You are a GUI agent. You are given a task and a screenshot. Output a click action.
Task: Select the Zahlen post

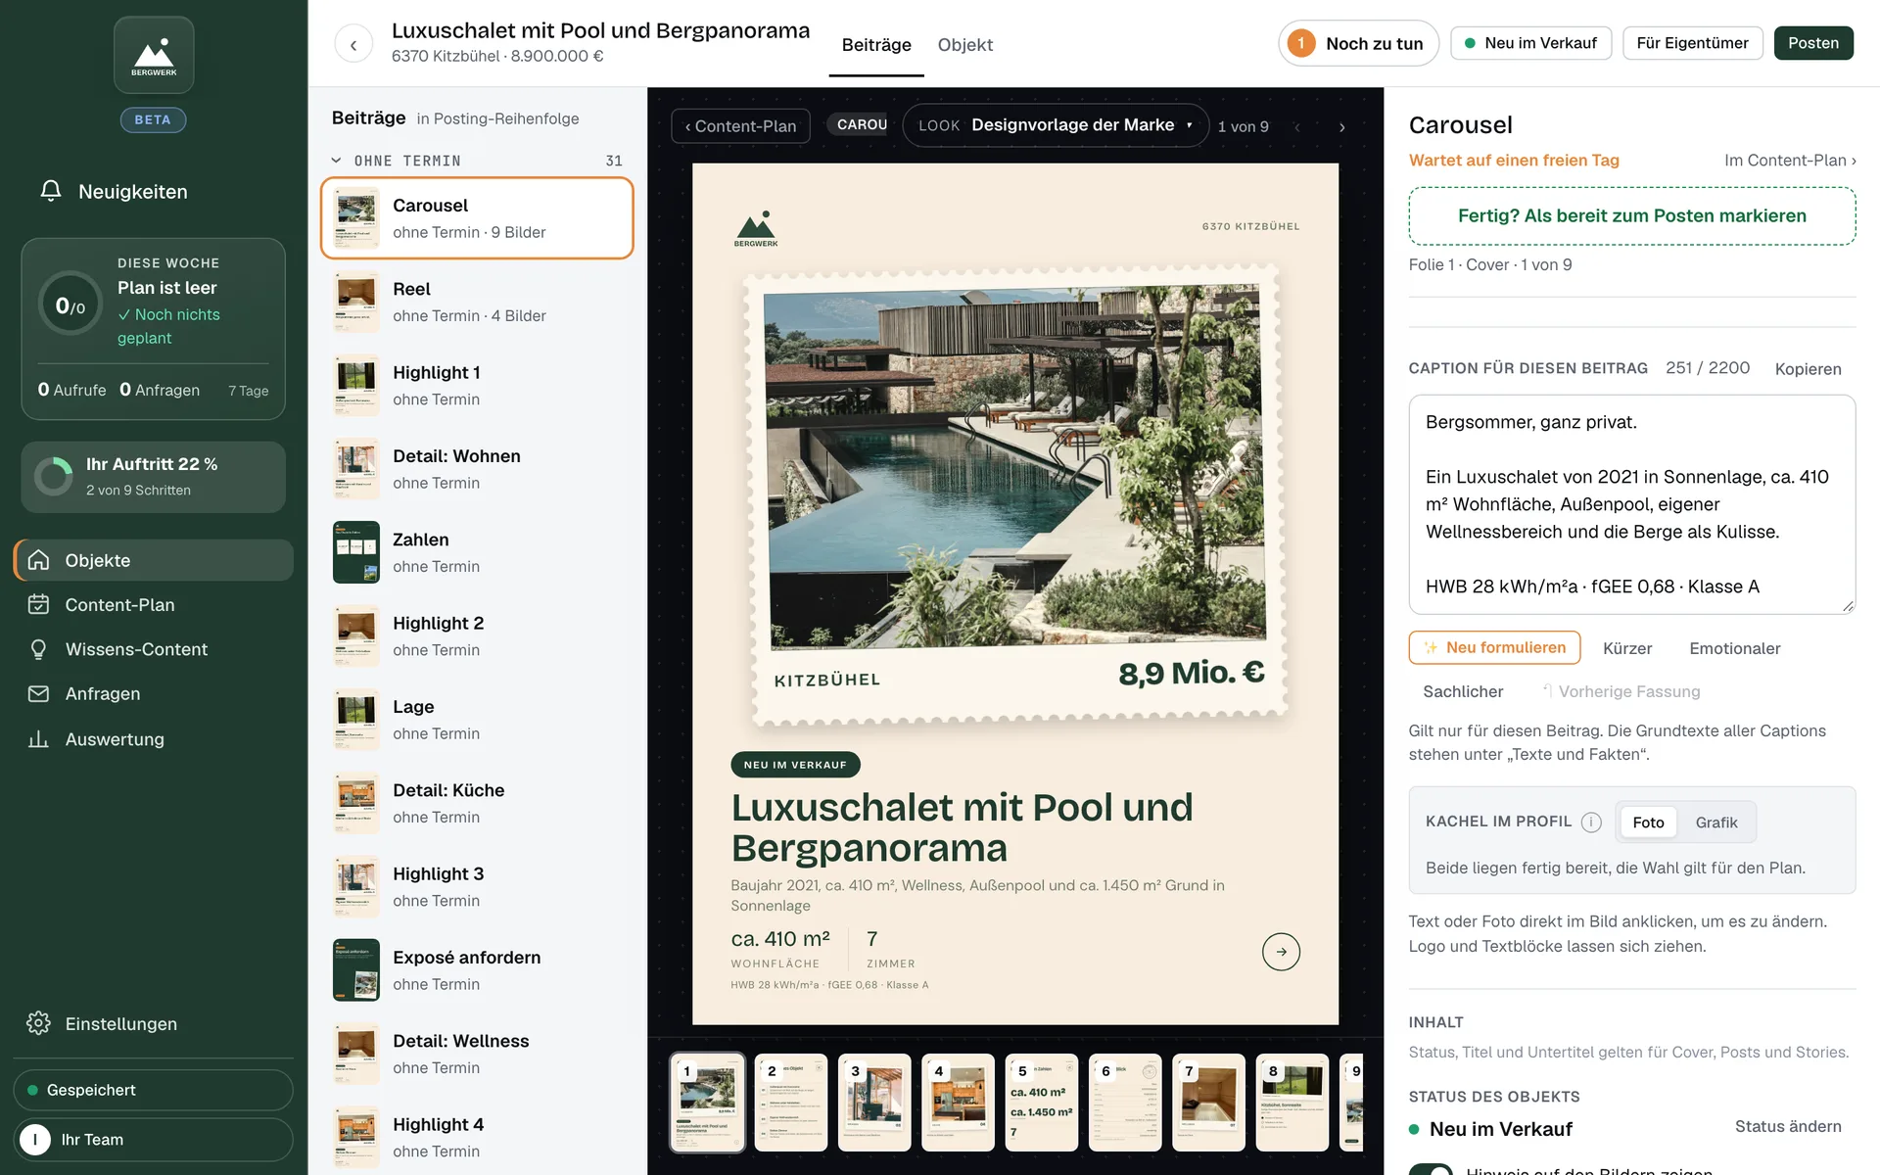(x=477, y=552)
